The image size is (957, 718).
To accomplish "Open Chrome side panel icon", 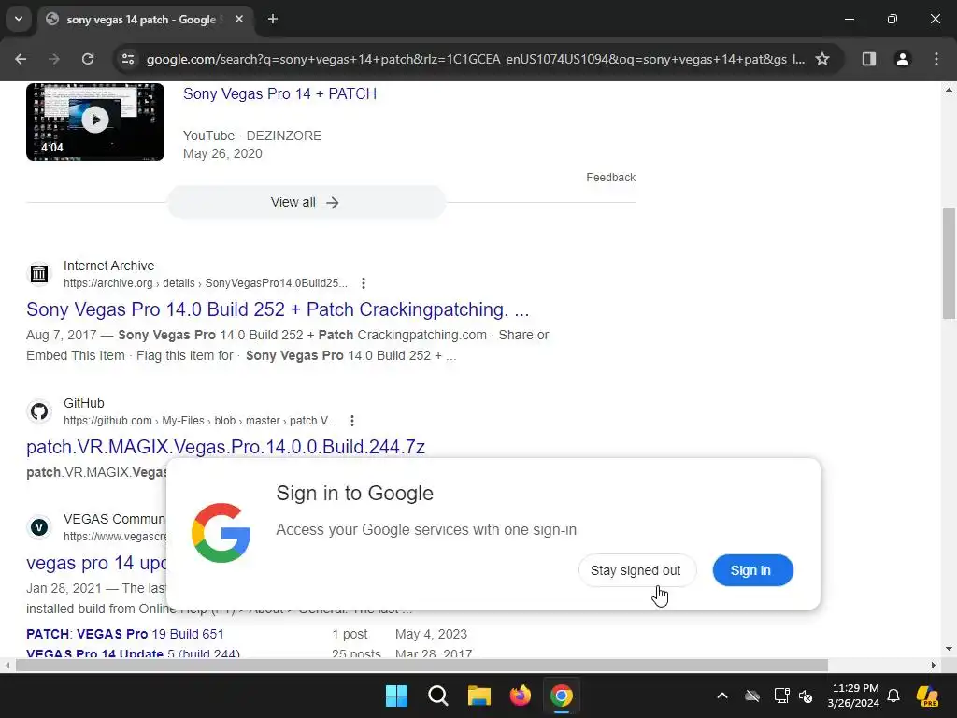I will point(868,59).
